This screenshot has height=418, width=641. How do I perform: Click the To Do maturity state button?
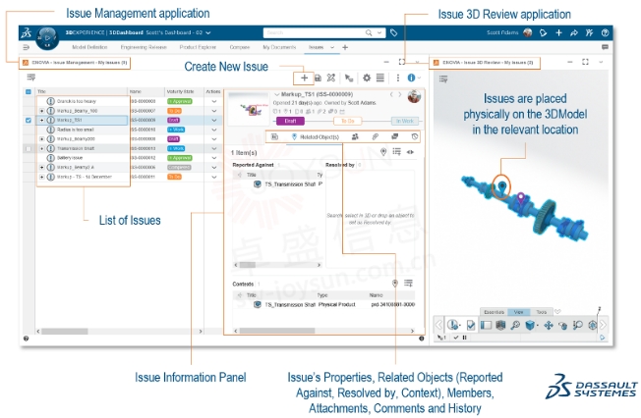[348, 121]
